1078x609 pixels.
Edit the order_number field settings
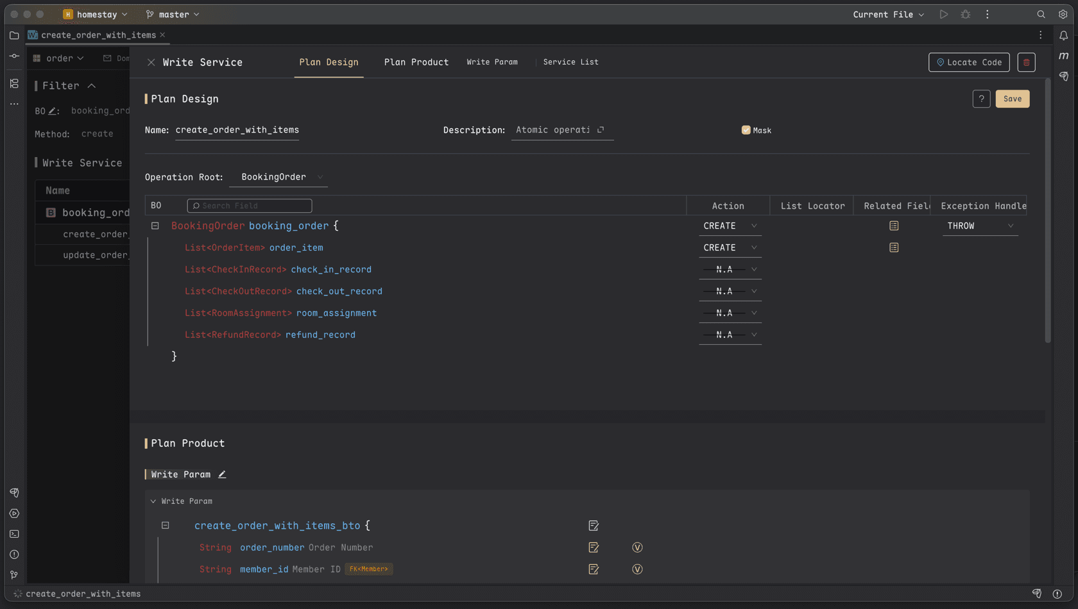click(594, 547)
